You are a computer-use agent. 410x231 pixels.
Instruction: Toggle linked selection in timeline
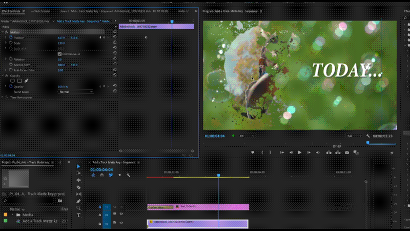pyautogui.click(x=111, y=175)
